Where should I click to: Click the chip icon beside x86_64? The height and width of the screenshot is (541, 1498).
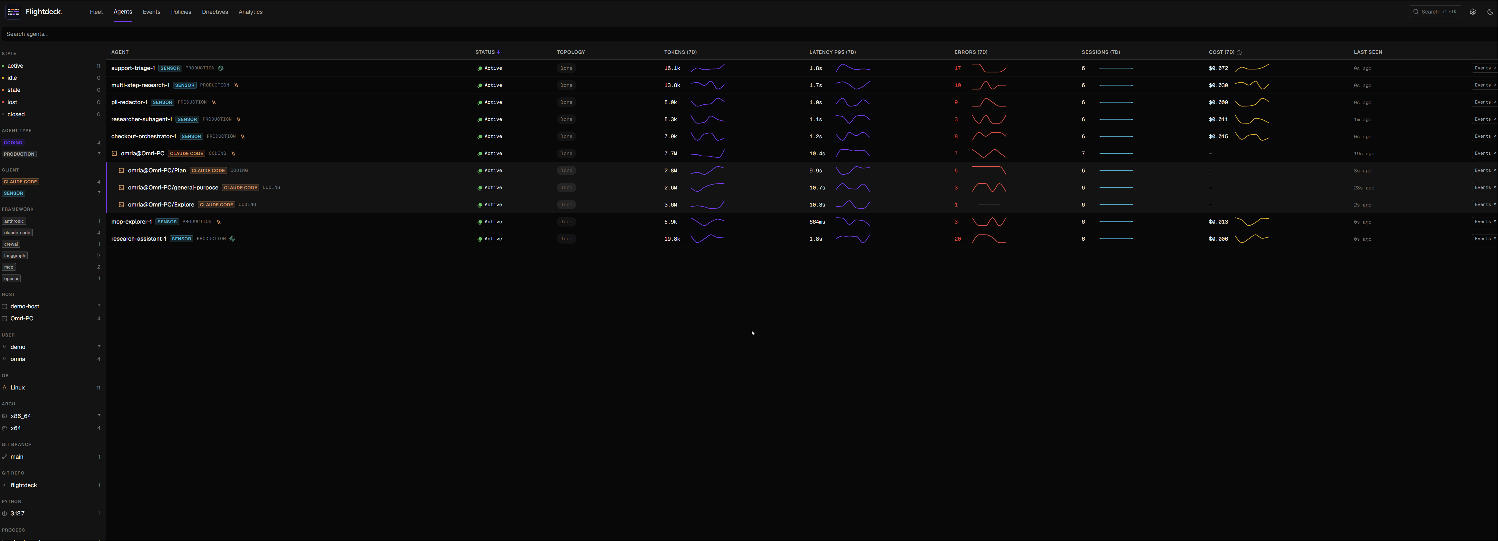pyautogui.click(x=5, y=416)
